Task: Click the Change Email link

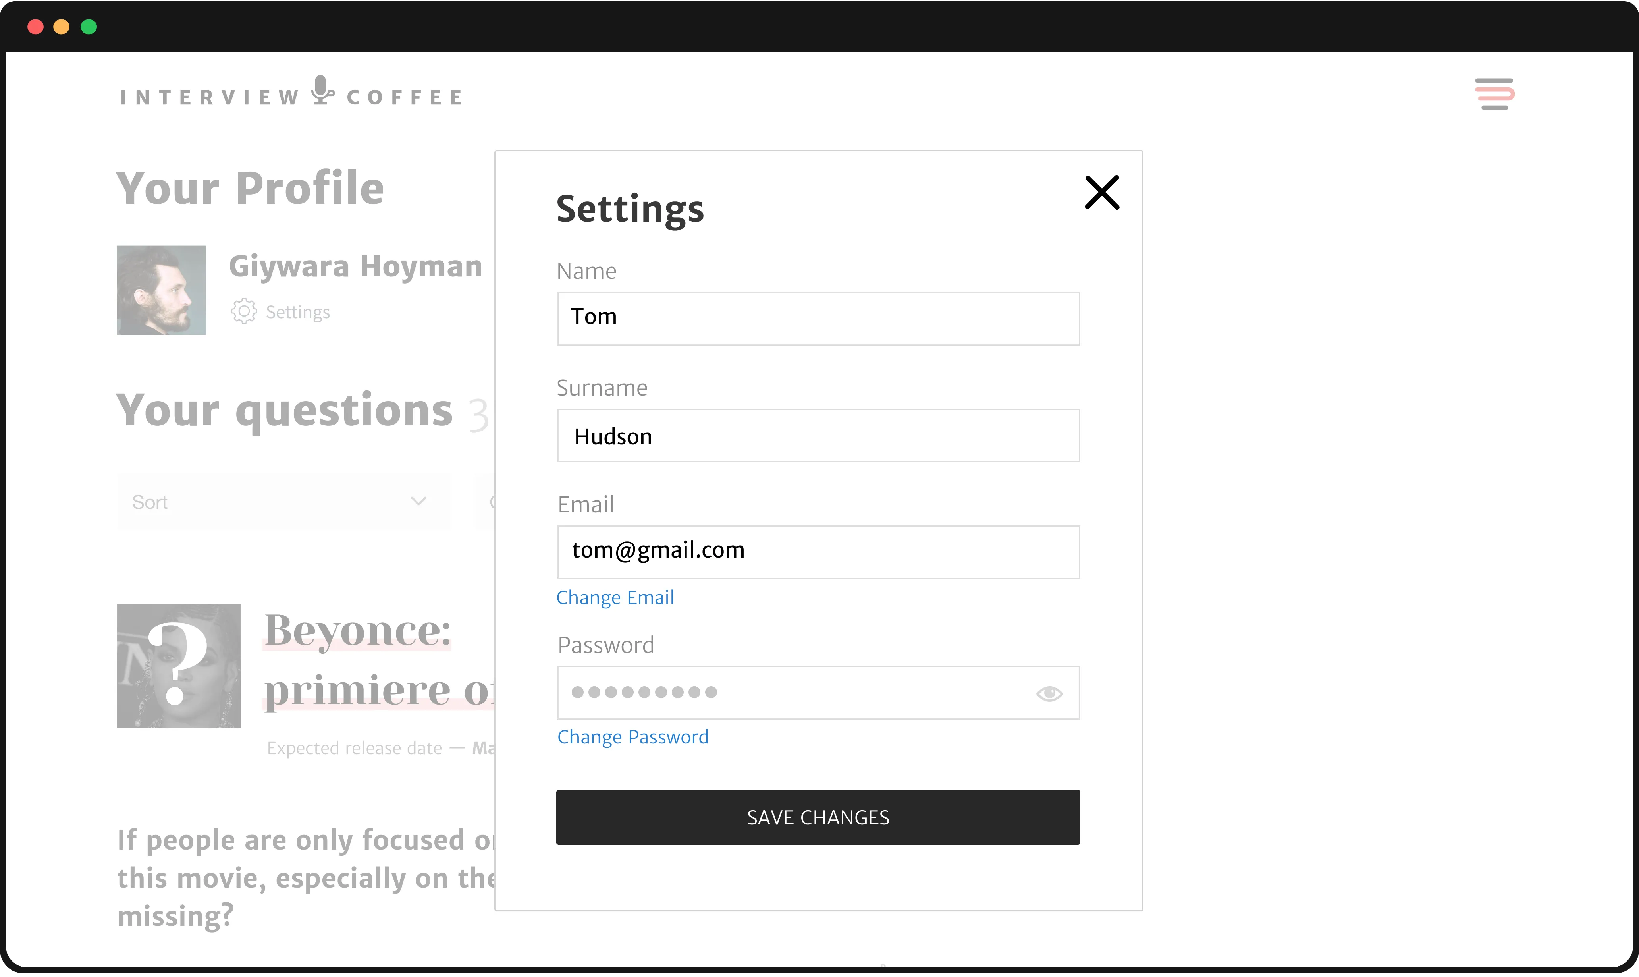Action: (x=615, y=598)
